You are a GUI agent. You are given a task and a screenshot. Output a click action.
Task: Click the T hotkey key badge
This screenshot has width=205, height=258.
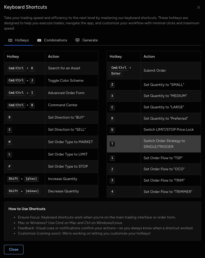113,144
